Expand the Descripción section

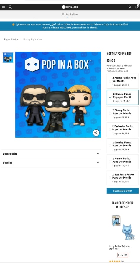click(x=51, y=154)
